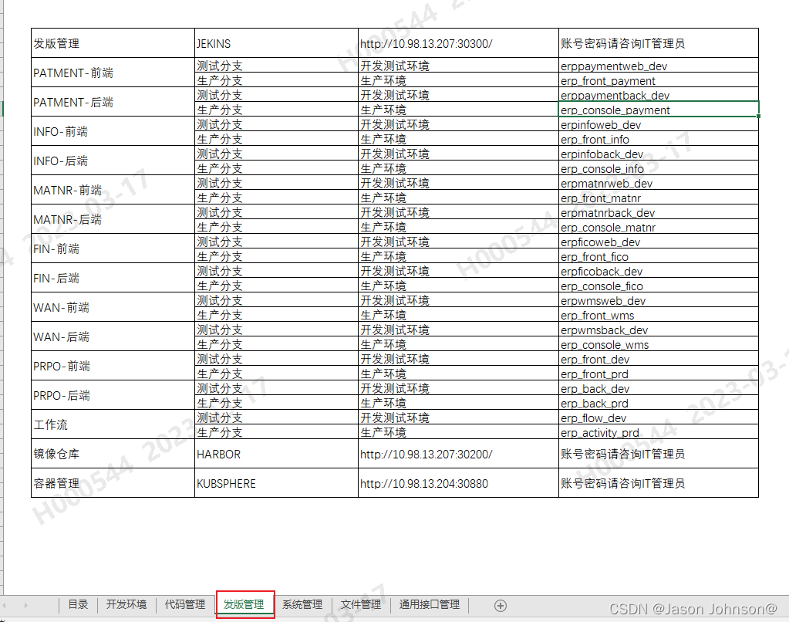Select the HARBOR cell
Image resolution: width=789 pixels, height=622 pixels.
[x=276, y=453]
